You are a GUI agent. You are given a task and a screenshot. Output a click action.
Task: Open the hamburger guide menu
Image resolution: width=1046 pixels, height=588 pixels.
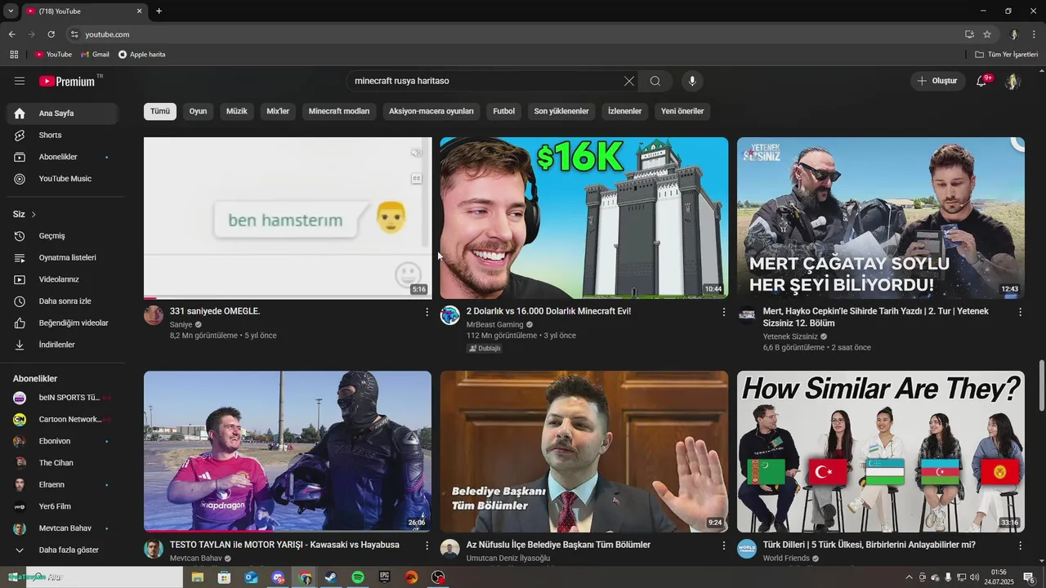20,81
